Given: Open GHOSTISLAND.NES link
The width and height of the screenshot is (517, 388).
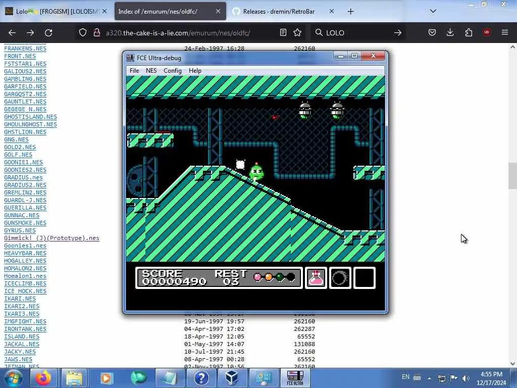Looking at the screenshot, I should click(x=30, y=117).
